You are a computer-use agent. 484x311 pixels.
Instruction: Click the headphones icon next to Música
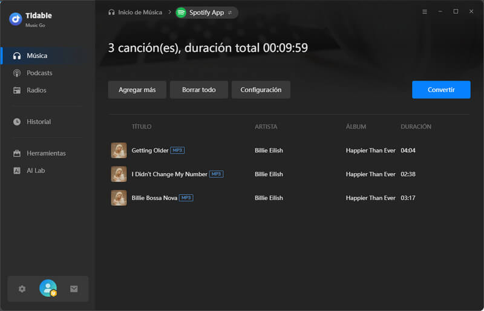pos(17,56)
